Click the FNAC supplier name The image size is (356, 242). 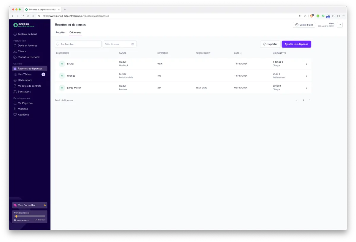click(70, 64)
